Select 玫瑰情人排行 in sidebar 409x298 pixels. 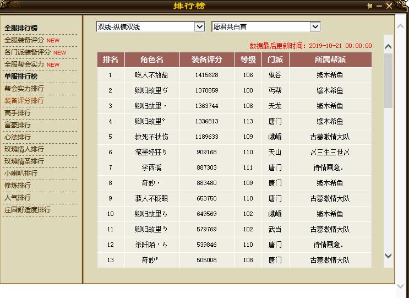coord(24,149)
